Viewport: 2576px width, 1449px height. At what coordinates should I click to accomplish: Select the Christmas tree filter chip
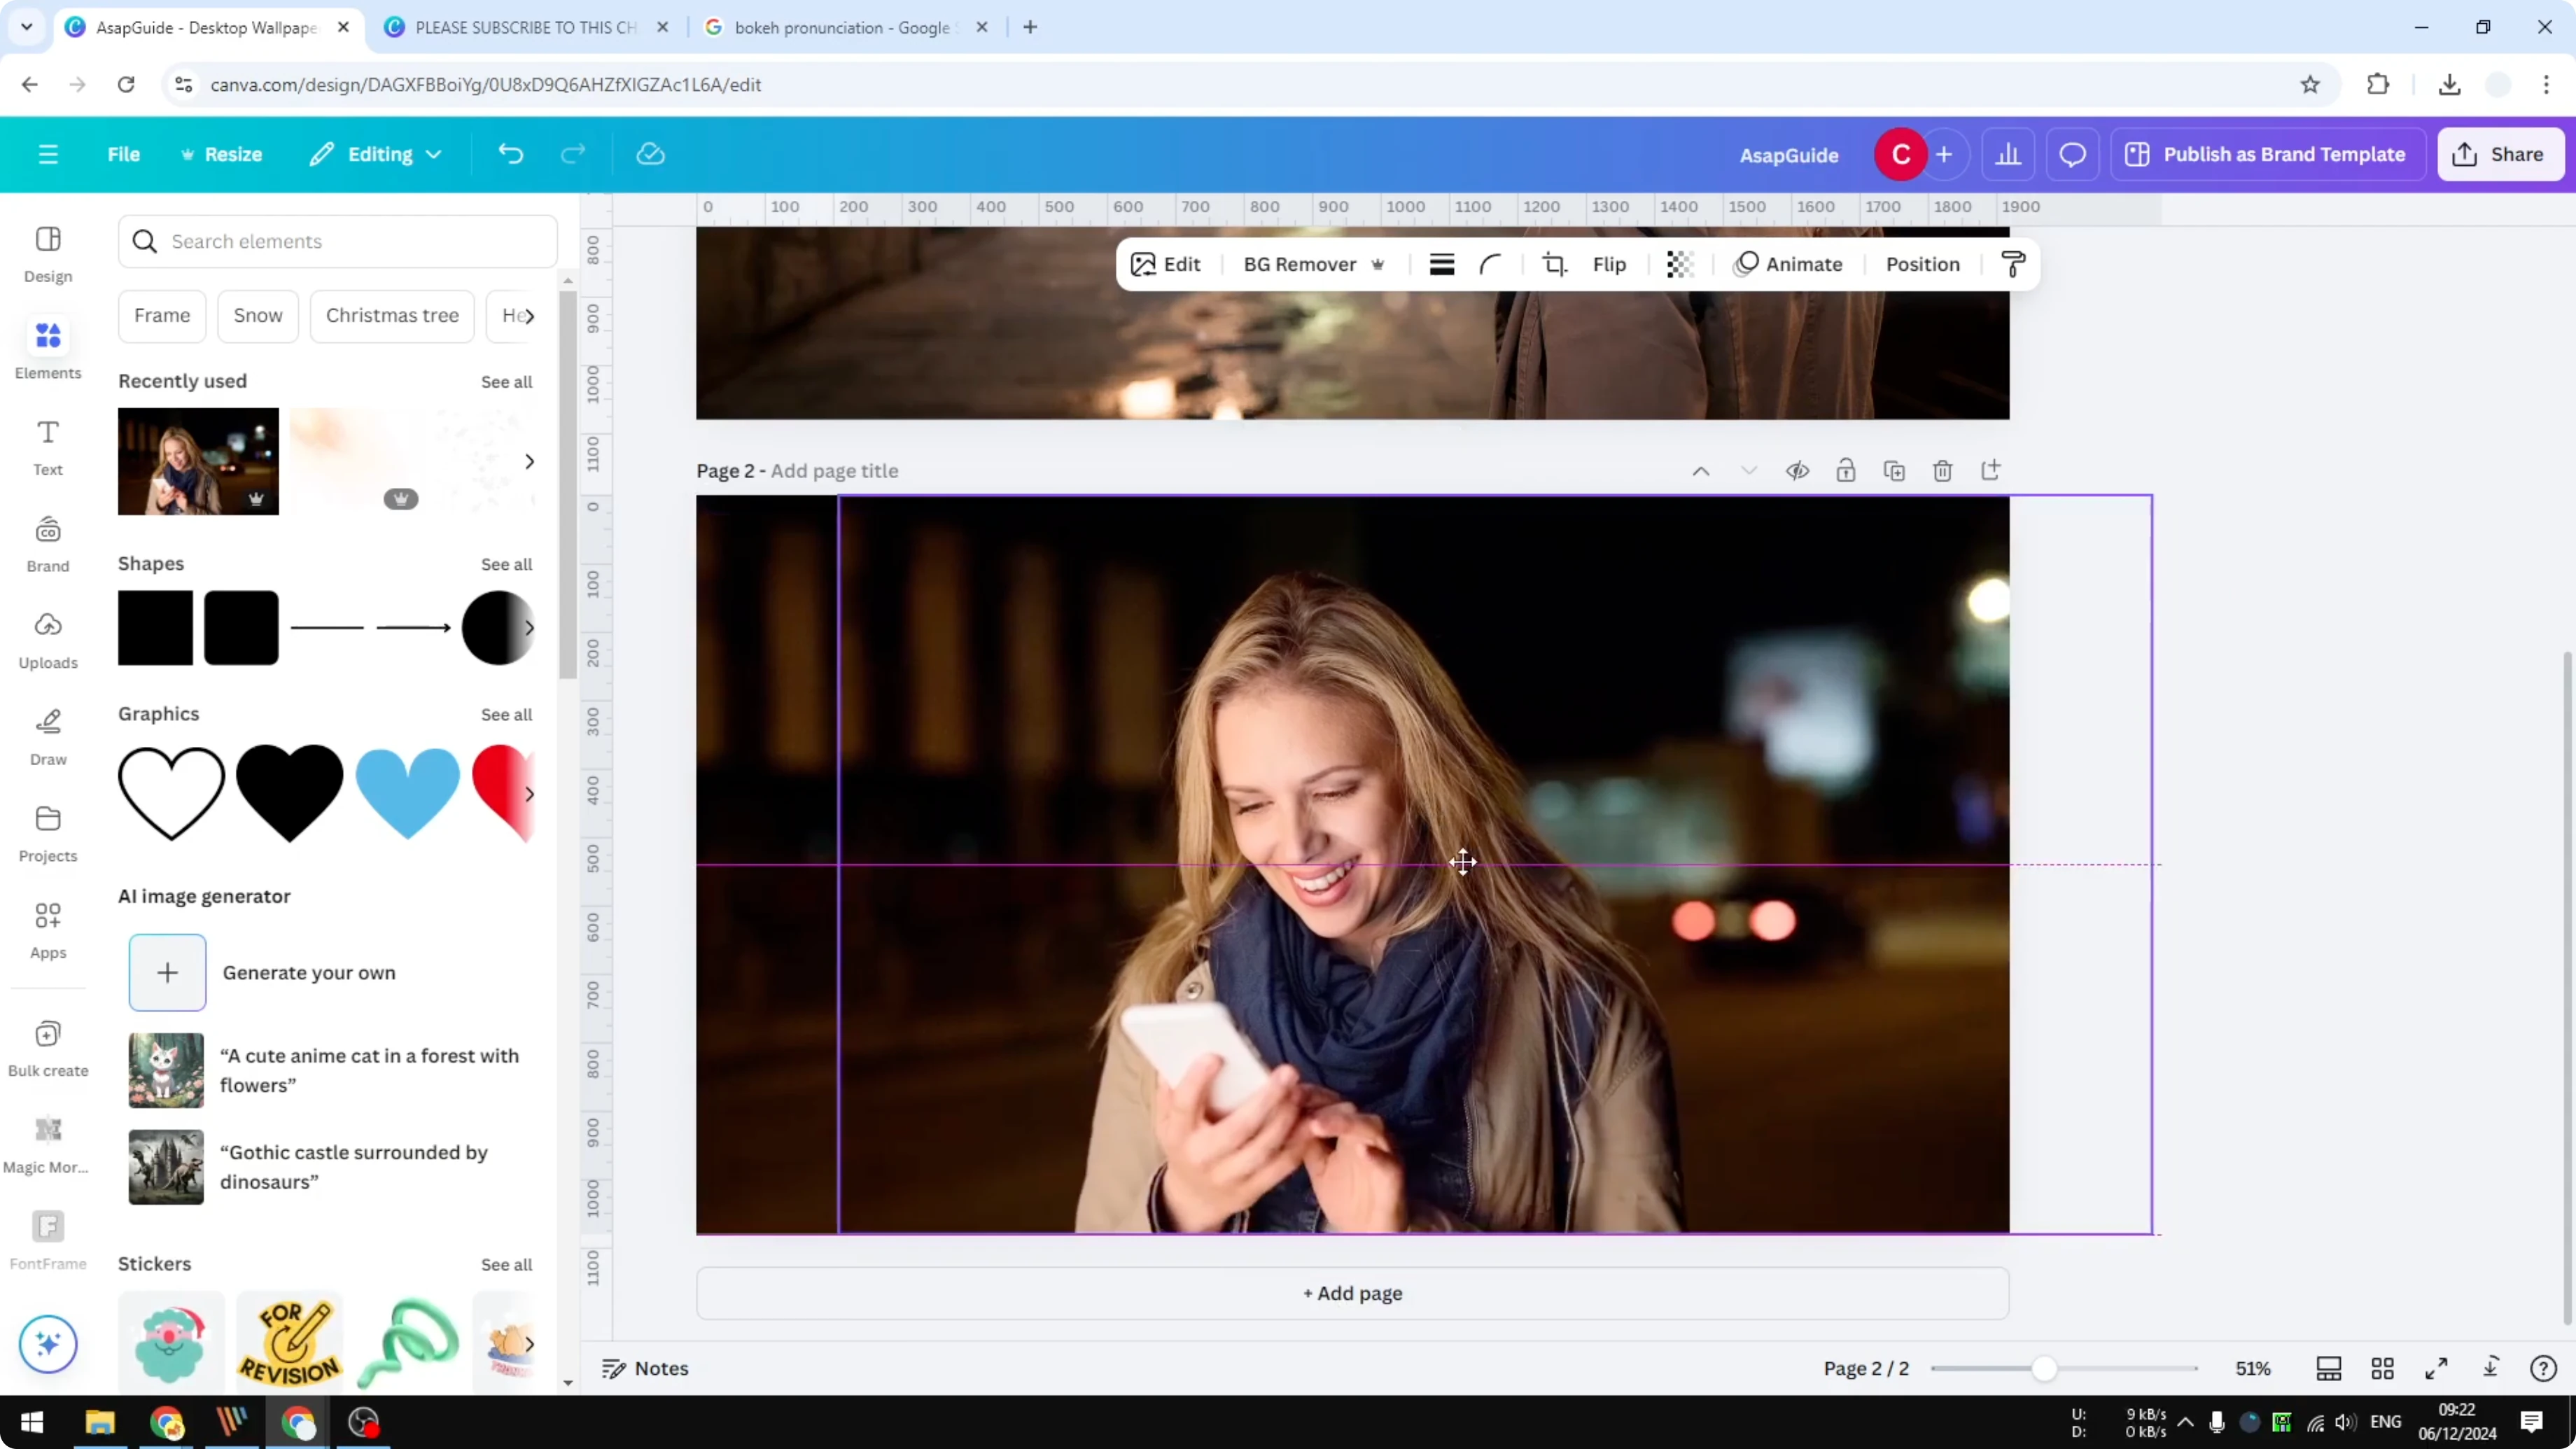point(392,315)
